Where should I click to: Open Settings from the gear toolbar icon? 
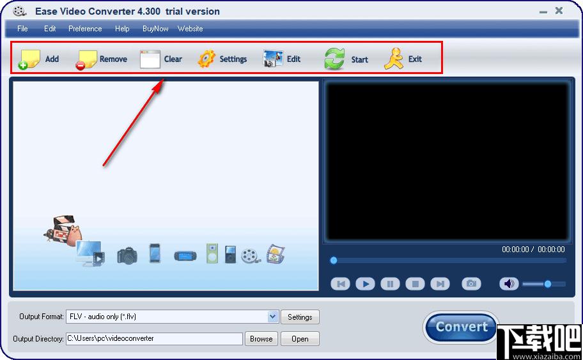(222, 59)
